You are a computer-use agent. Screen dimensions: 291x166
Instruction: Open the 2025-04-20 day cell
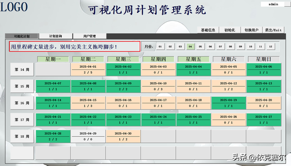264,103
